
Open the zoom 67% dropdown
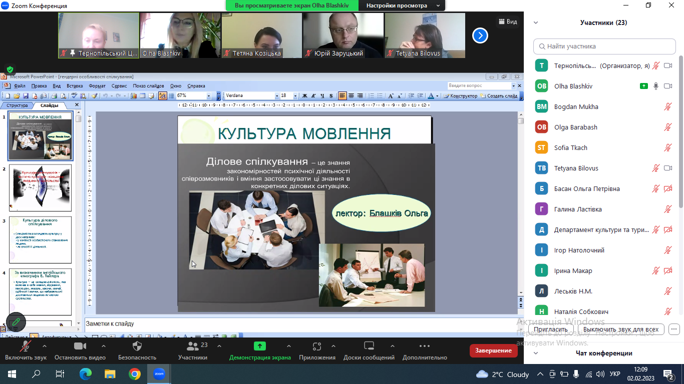point(209,95)
